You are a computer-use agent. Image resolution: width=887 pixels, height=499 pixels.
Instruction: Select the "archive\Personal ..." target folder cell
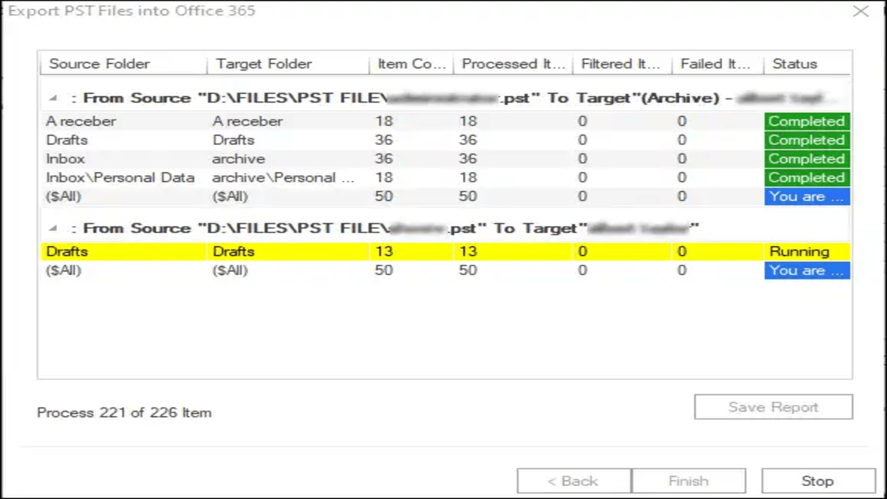[283, 177]
